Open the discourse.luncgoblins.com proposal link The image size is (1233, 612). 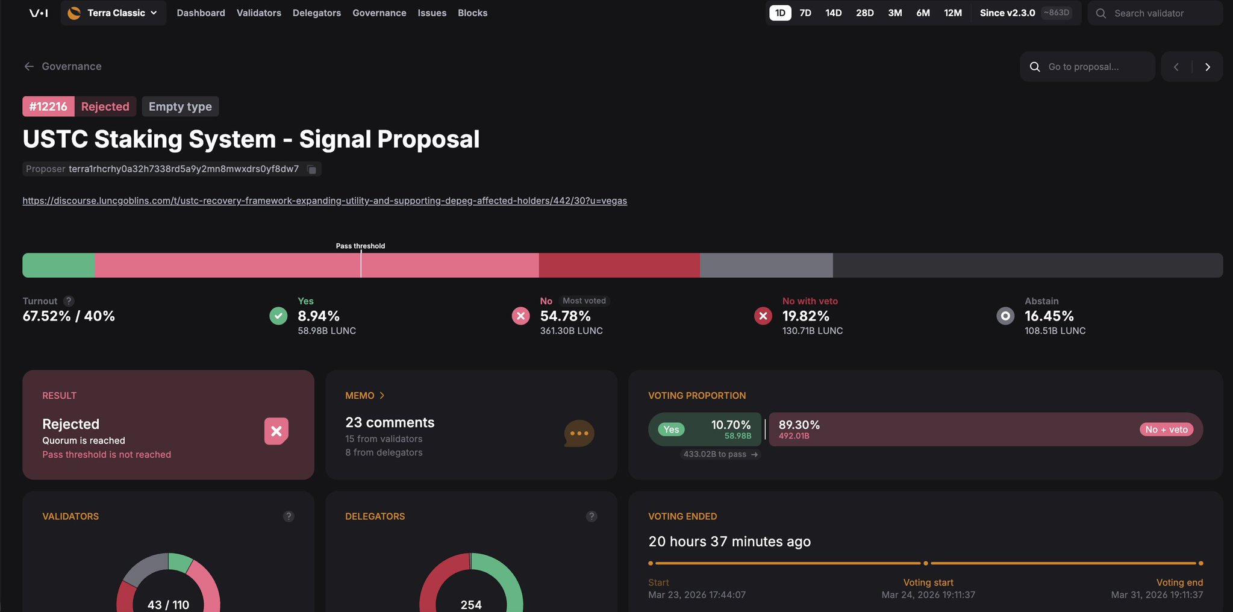click(x=325, y=201)
